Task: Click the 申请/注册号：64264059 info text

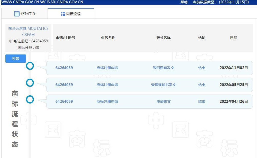Action: (x=28, y=41)
